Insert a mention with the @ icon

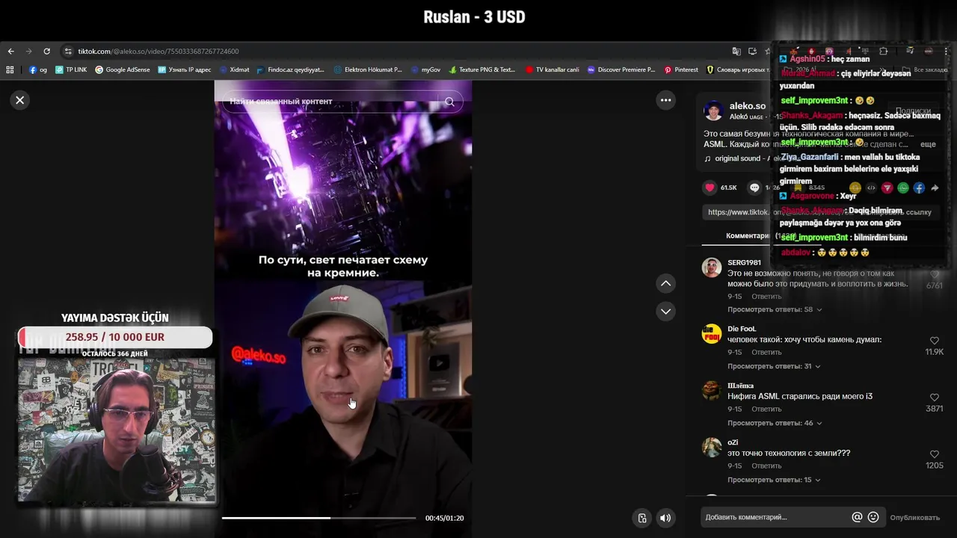857,517
